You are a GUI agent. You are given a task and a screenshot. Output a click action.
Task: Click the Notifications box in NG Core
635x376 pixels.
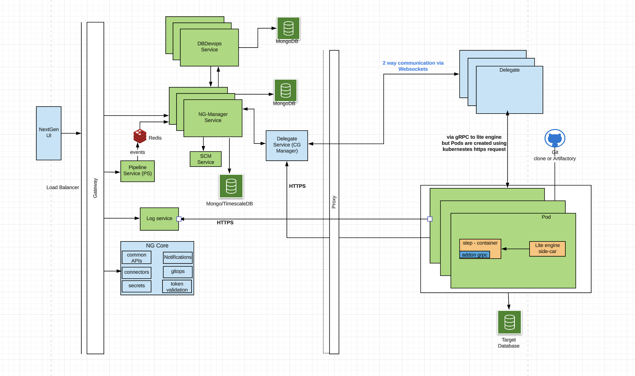tap(177, 257)
